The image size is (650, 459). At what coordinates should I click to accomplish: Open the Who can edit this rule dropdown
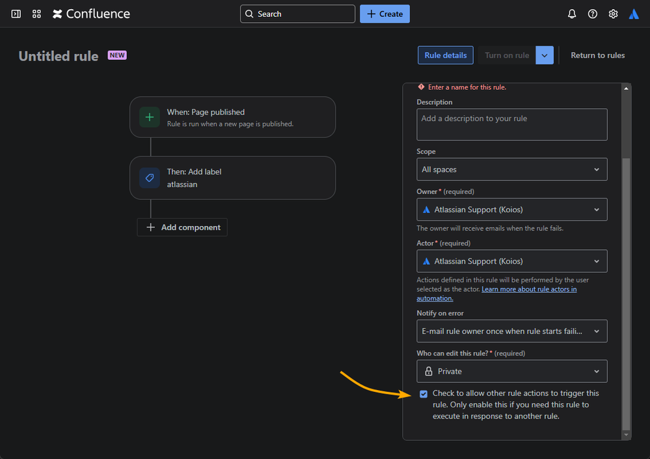[x=512, y=371]
